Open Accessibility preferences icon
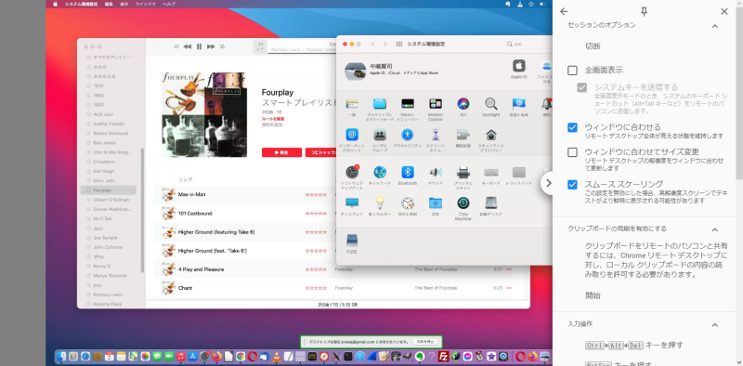The height and width of the screenshot is (366, 743). click(408, 135)
